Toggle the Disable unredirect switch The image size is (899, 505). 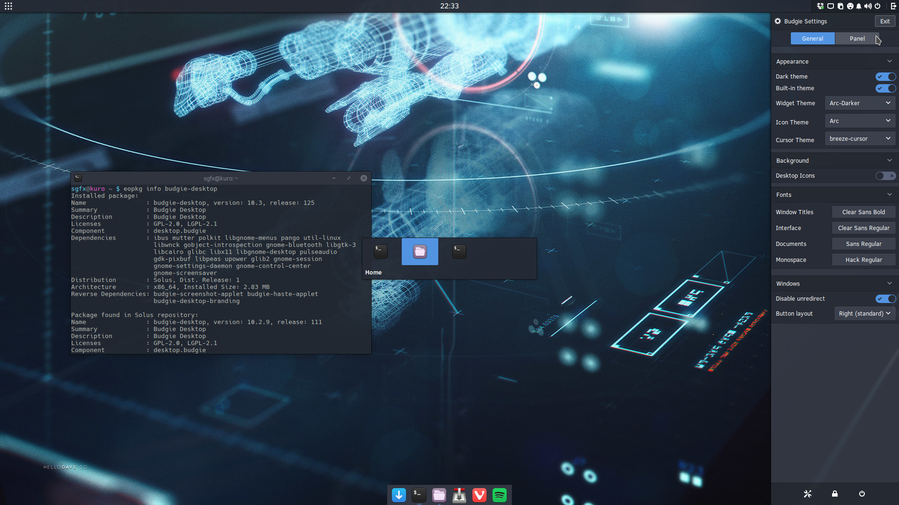[885, 299]
